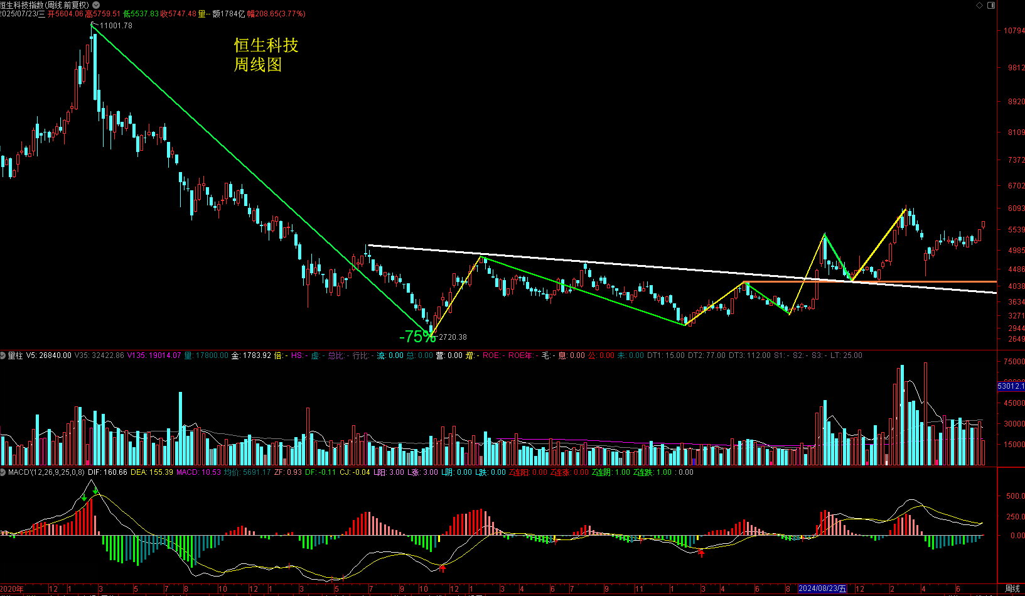Click the DIF: 160.66 reading

point(107,472)
